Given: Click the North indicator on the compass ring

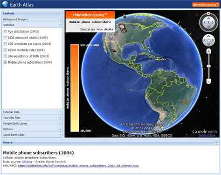Looking at the screenshot, I should 208,14.
